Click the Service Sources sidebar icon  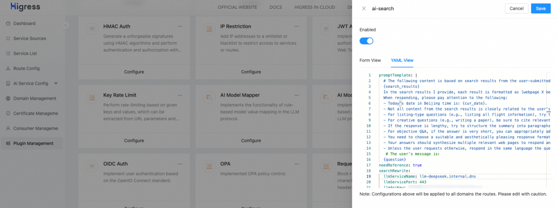pos(8,39)
